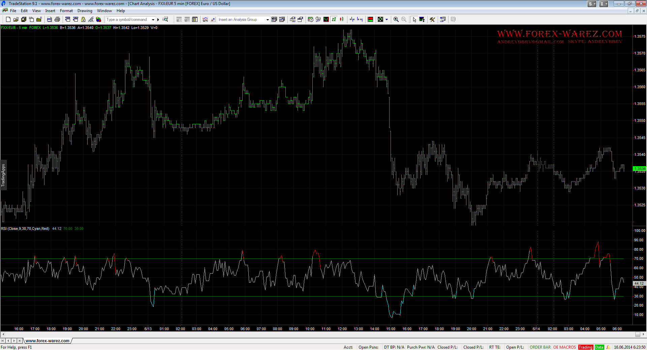Select the pointer arrow tool
This screenshot has height=350, width=647.
(x=414, y=20)
